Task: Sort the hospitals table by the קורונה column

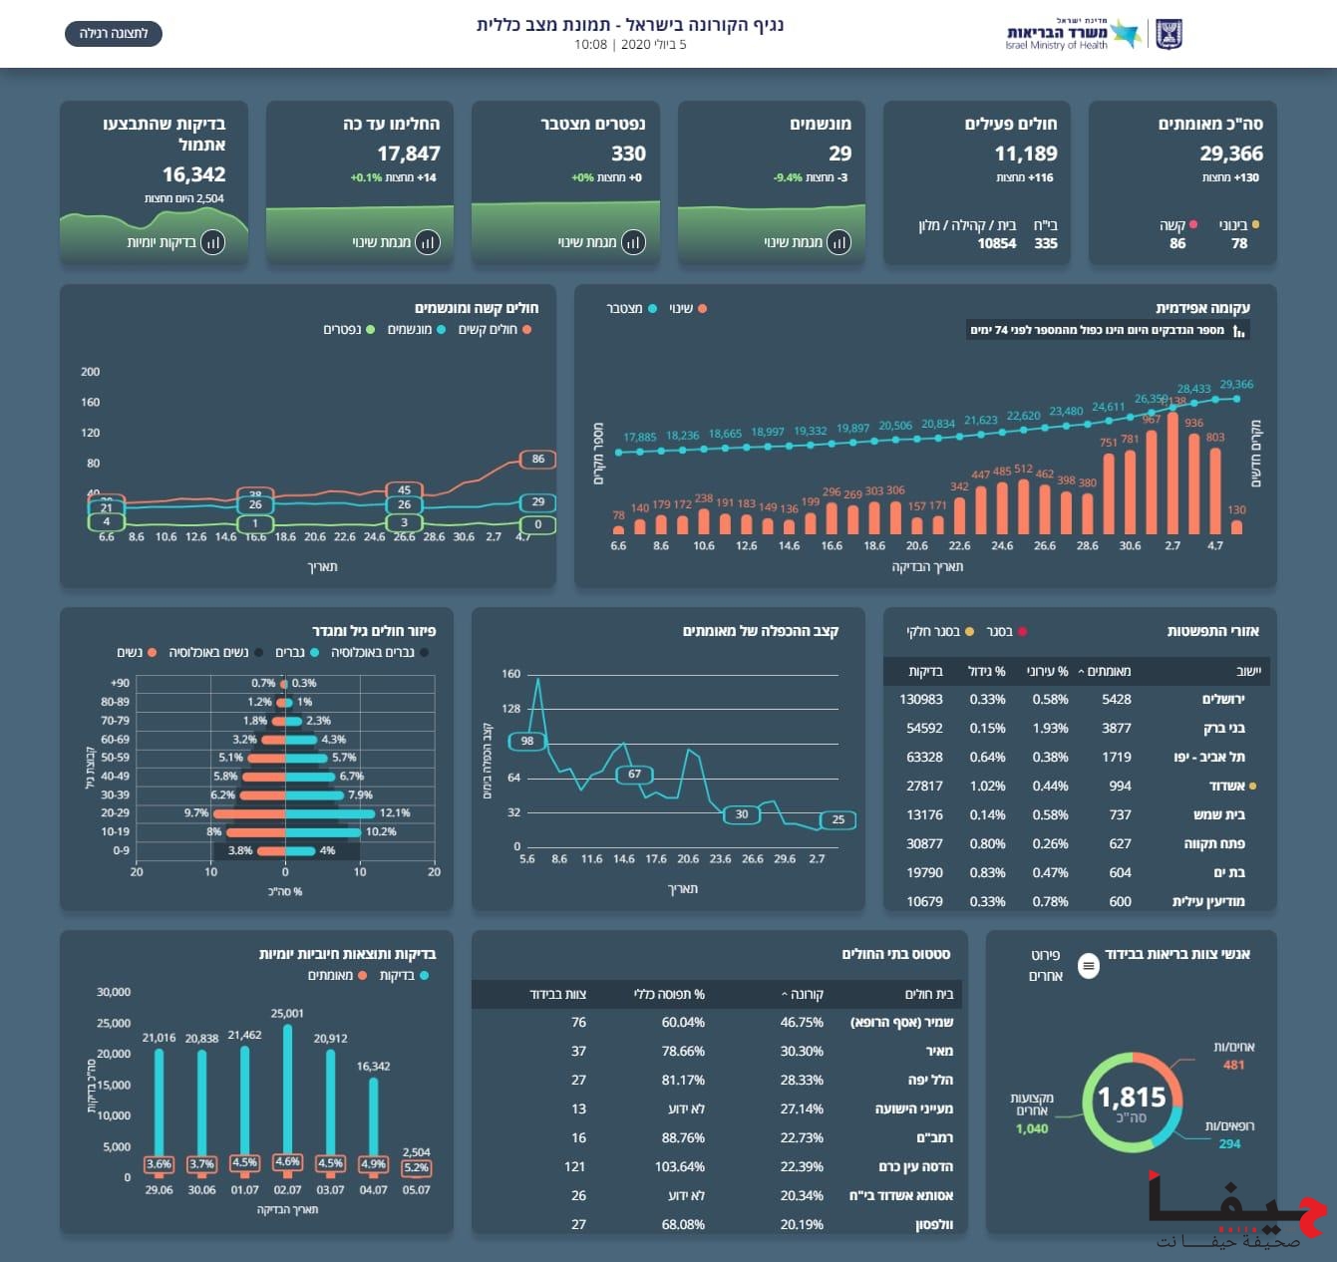Action: pos(806,994)
